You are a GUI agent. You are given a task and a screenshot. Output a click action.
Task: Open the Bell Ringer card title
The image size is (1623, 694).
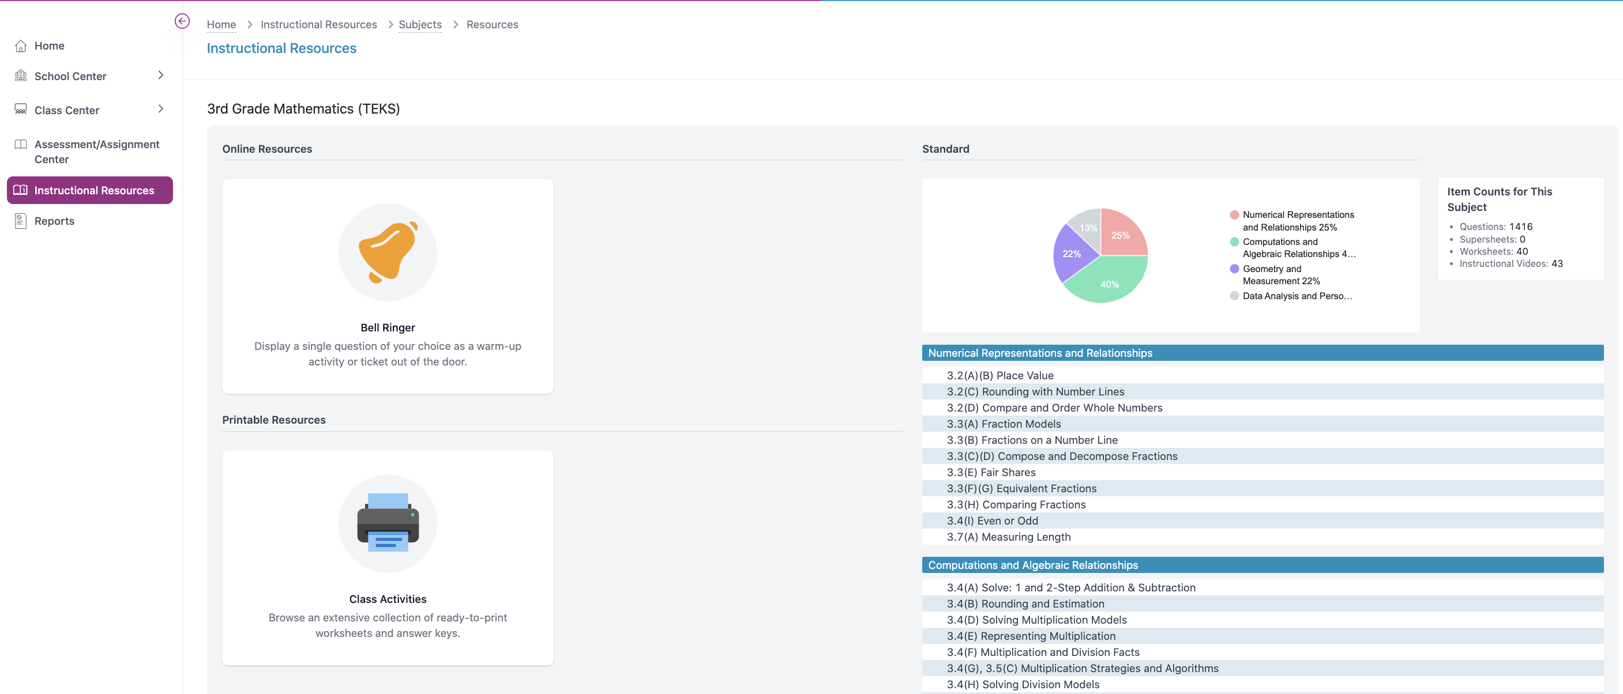[x=388, y=327]
